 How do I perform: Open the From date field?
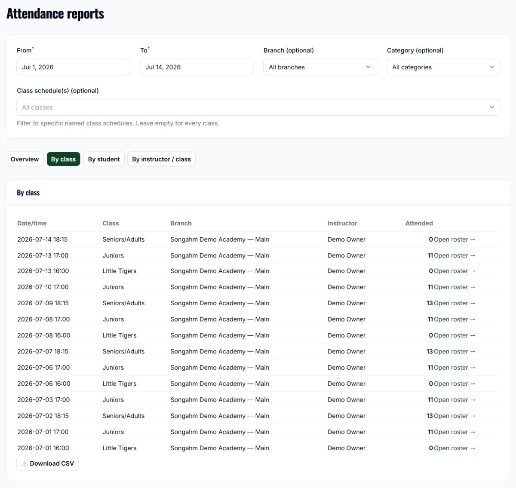(73, 67)
